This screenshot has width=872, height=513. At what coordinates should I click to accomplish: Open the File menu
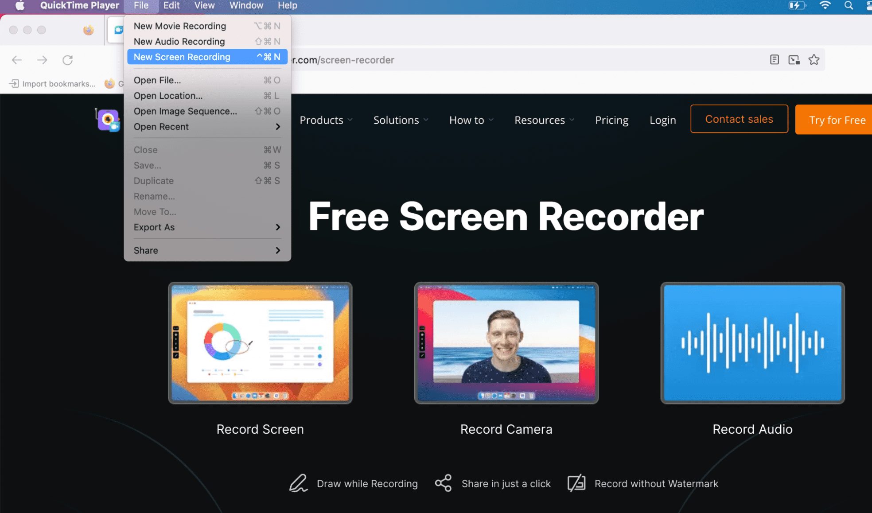(140, 5)
